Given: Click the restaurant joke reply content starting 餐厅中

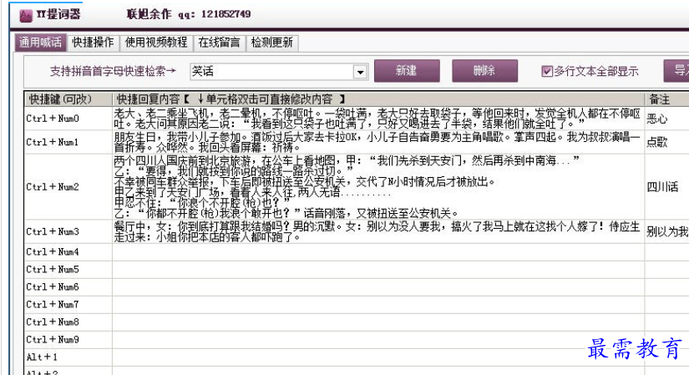Looking at the screenshot, I should (x=378, y=231).
